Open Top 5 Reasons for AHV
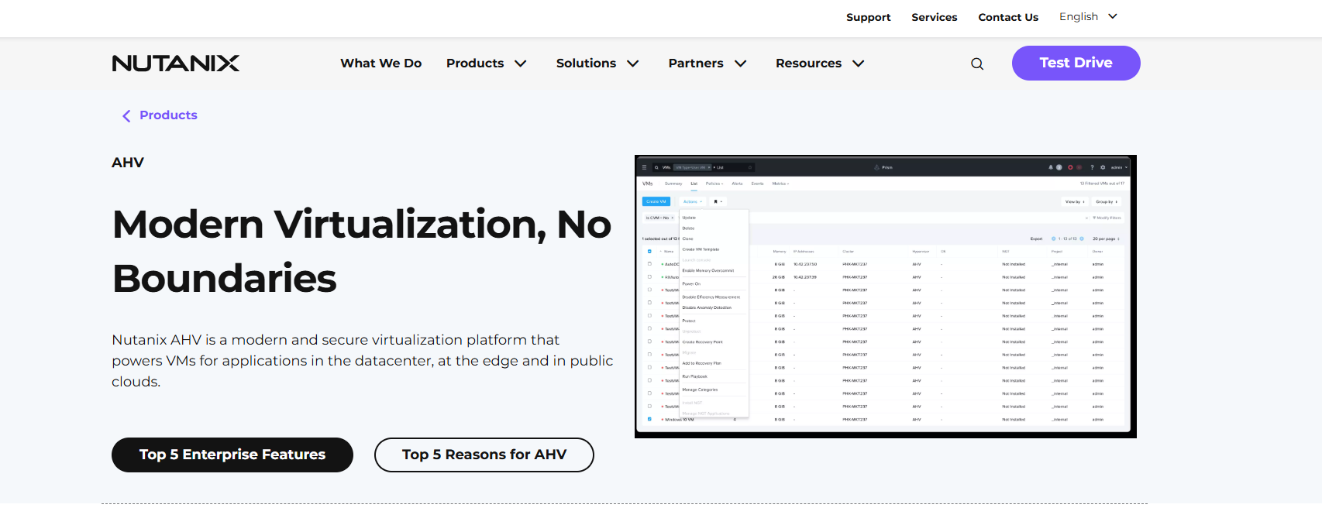1322x508 pixels. point(484,455)
